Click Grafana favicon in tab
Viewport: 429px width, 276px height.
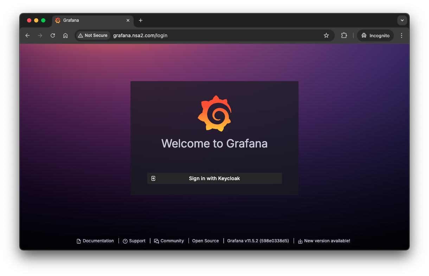58,20
